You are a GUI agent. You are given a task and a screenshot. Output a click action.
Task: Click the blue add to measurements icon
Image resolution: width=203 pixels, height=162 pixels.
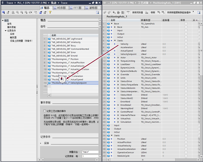tap(41, 12)
